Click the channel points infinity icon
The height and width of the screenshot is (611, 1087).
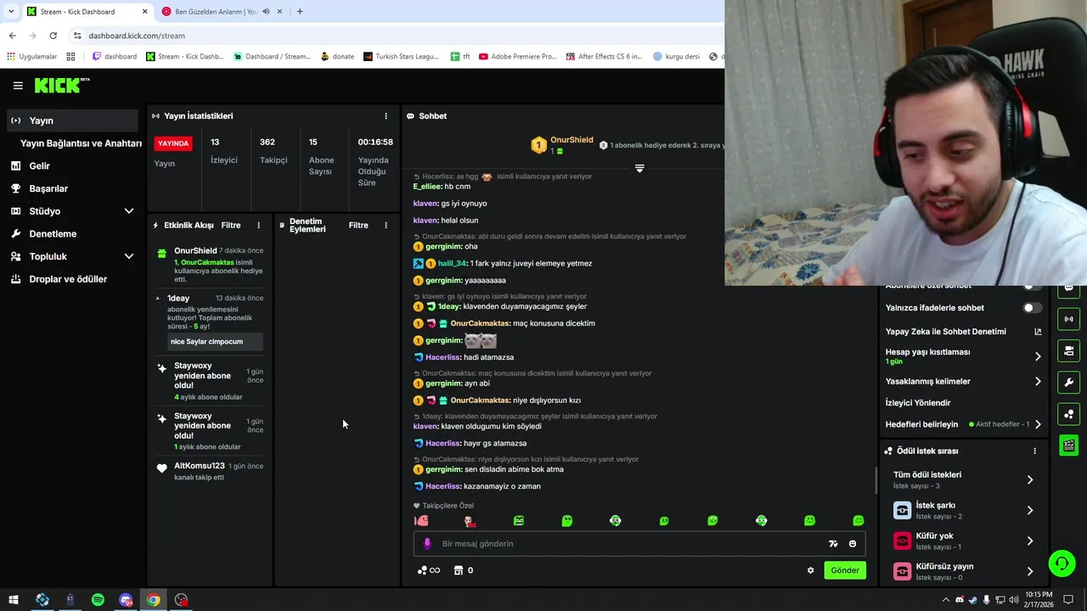click(429, 570)
